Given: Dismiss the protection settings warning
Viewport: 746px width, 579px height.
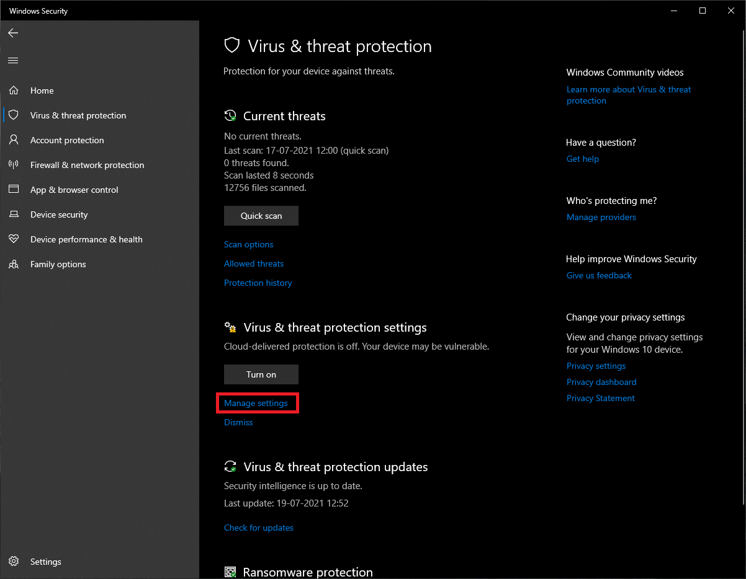Looking at the screenshot, I should click(238, 422).
